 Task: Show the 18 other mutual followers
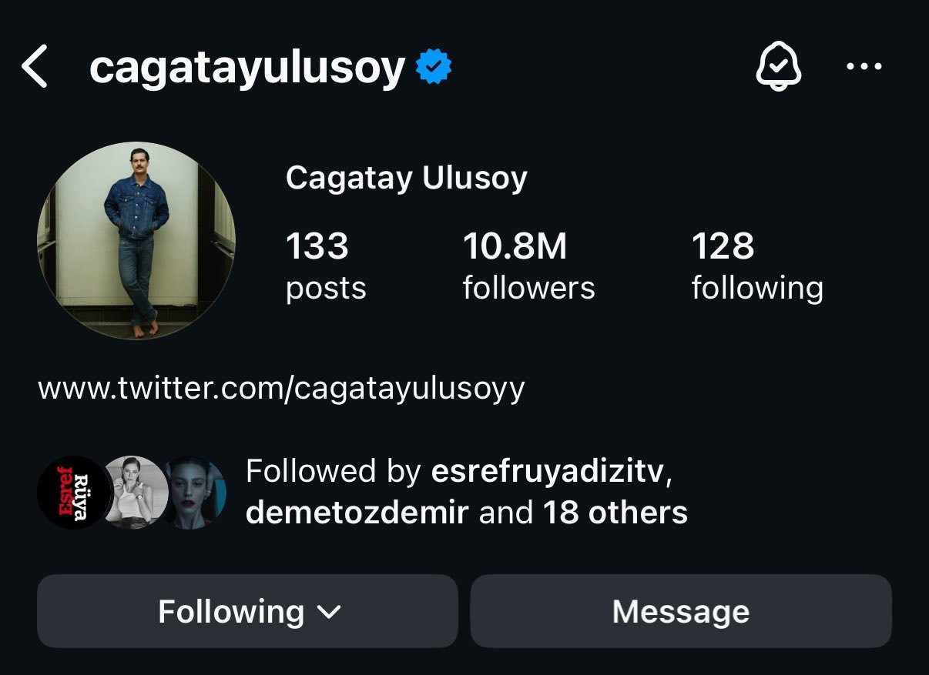615,512
